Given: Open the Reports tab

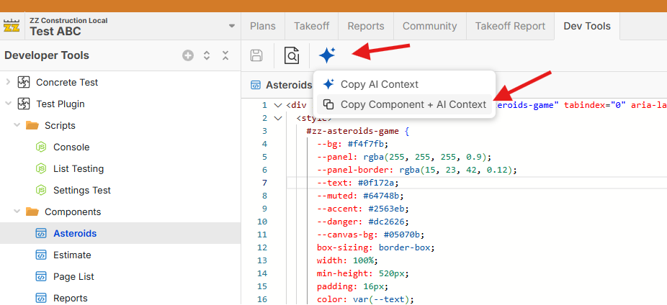Looking at the screenshot, I should [x=366, y=26].
